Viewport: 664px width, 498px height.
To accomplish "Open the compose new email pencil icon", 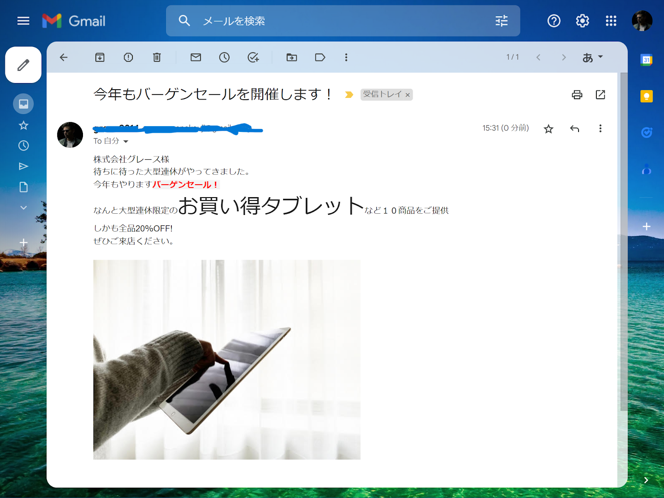I will click(23, 64).
